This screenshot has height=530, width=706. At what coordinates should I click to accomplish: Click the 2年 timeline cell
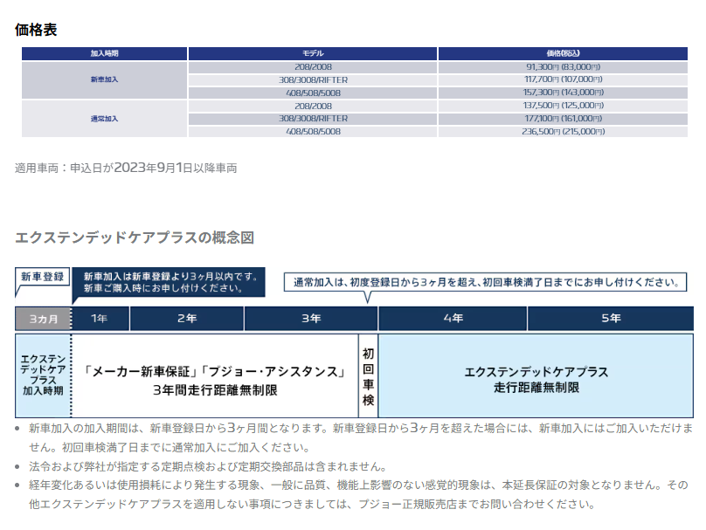[187, 319]
